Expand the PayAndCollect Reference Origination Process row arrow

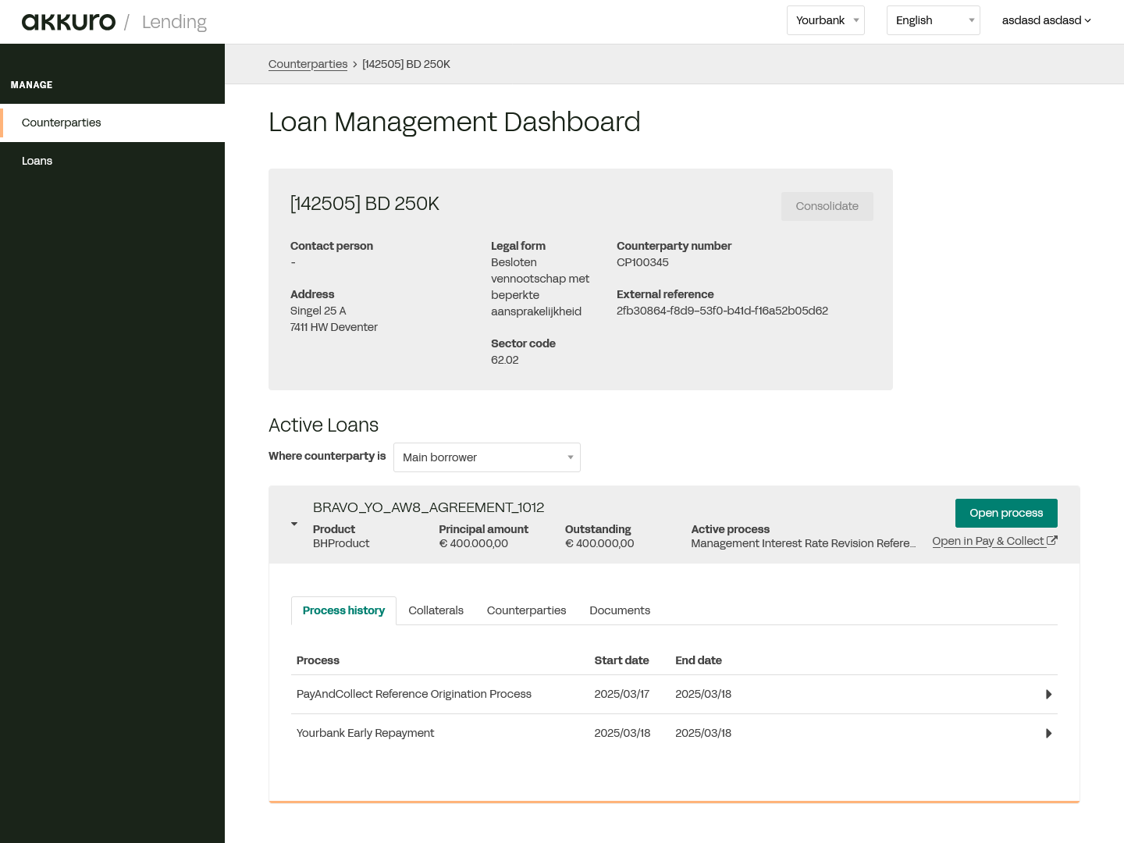pos(1049,695)
